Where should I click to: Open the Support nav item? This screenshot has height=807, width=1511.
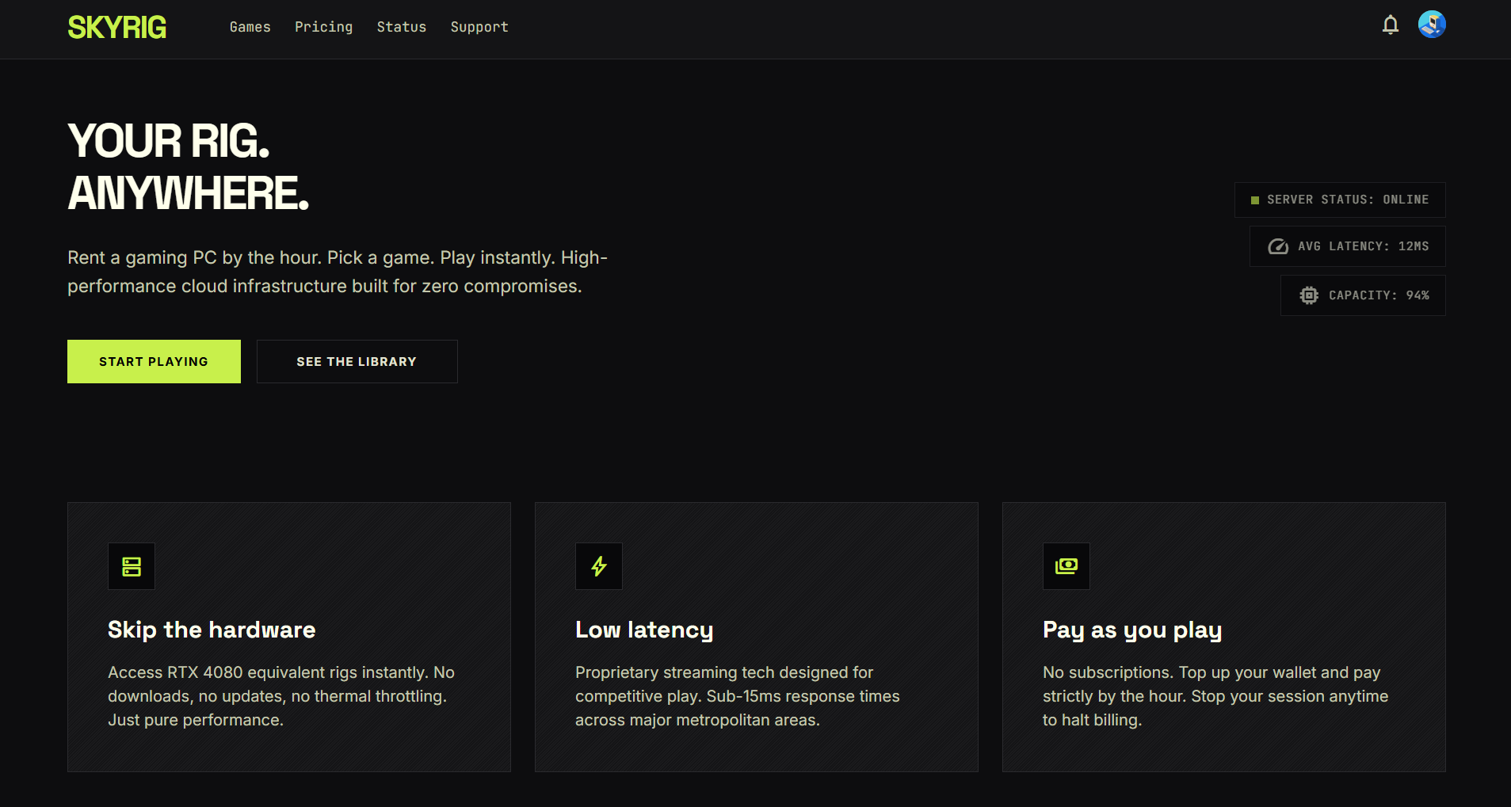pos(479,27)
